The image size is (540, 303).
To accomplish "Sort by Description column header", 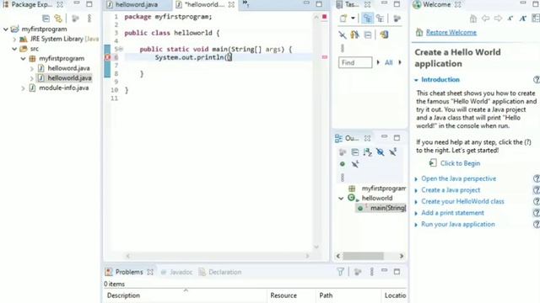I will tap(123, 295).
